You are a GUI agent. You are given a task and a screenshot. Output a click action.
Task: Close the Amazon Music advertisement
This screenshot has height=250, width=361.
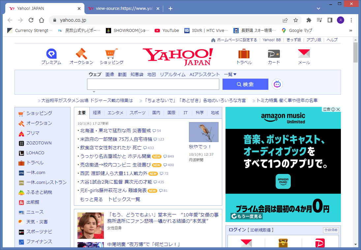coord(338,109)
